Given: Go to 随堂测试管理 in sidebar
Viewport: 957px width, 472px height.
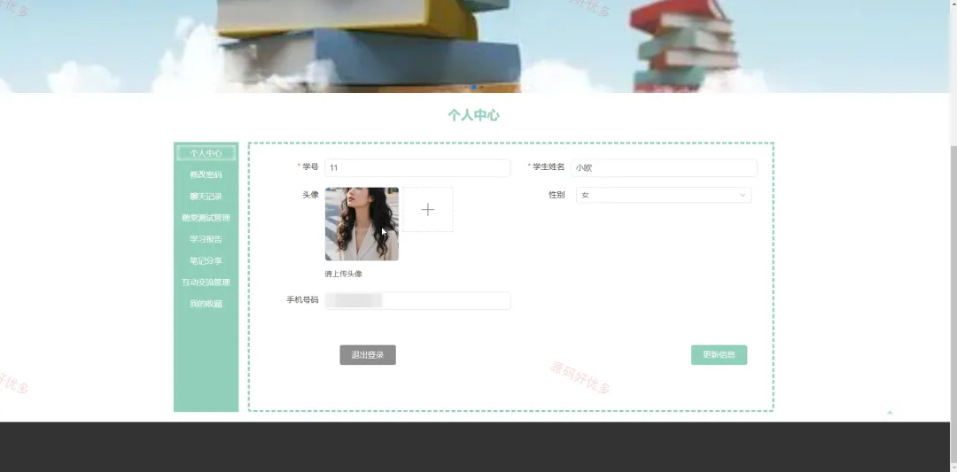Looking at the screenshot, I should [x=206, y=218].
